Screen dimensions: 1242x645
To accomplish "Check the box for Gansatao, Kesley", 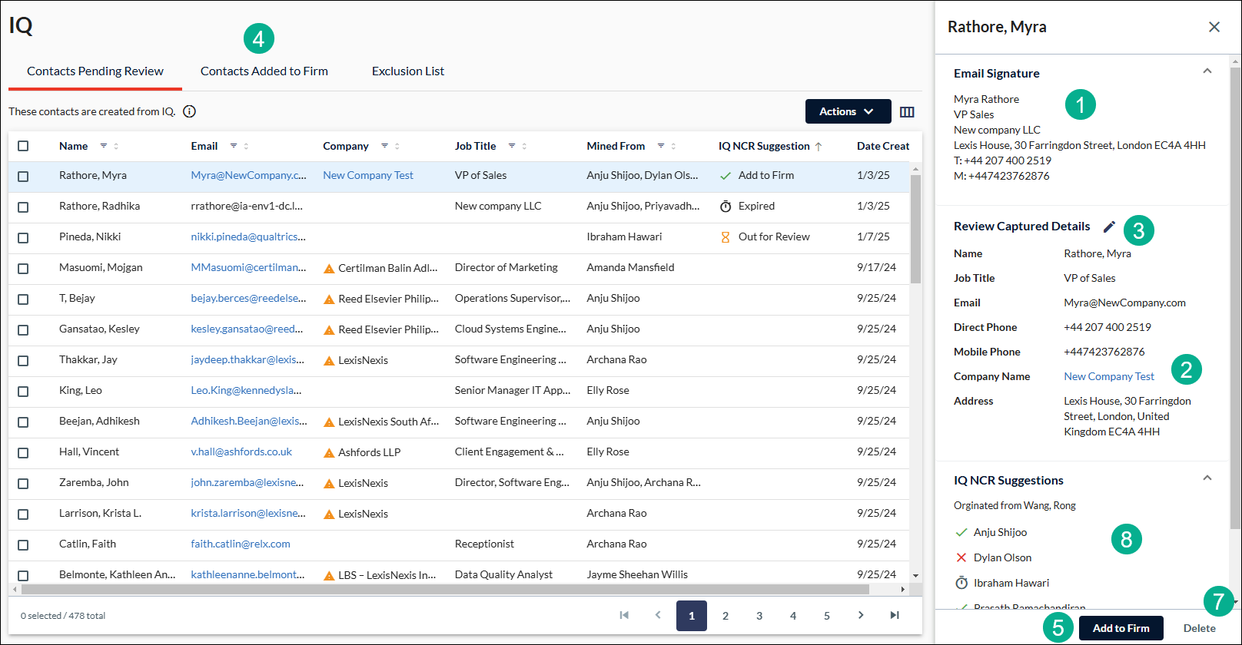I will click(23, 330).
